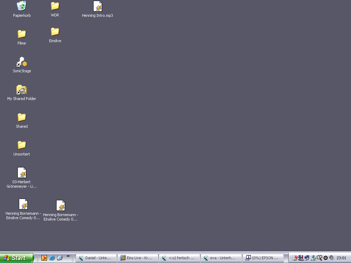Click the Start button

point(16,258)
